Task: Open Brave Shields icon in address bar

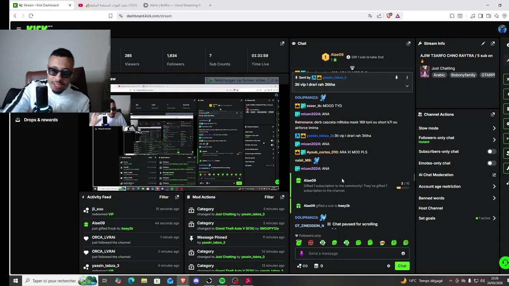Action: pos(389,16)
